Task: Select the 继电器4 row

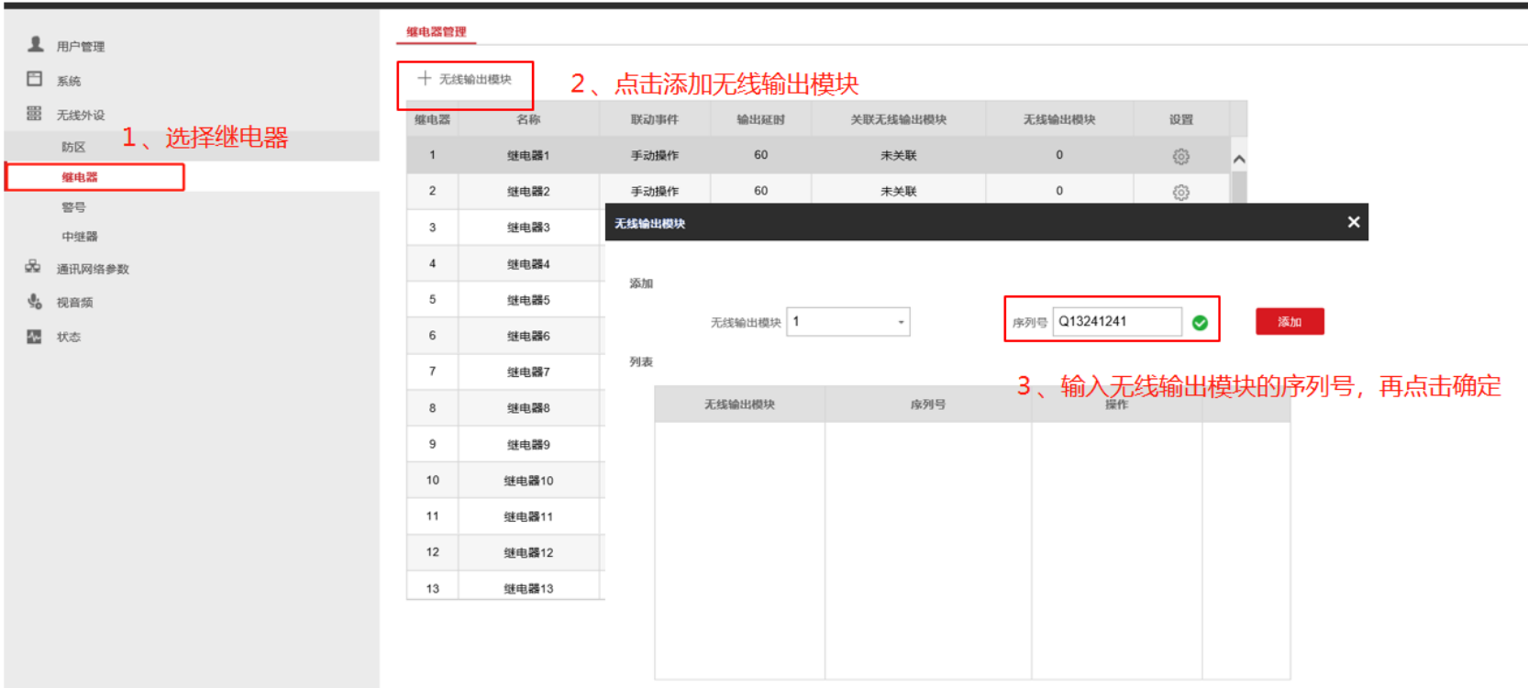Action: click(x=506, y=264)
